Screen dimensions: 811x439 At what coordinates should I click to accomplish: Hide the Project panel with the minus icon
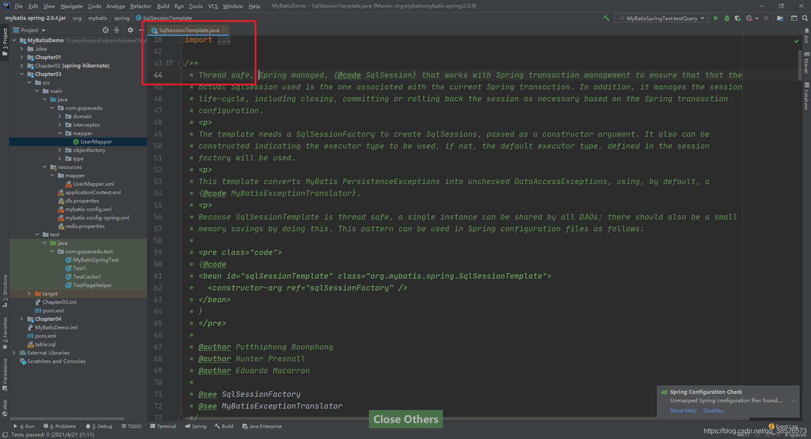141,30
